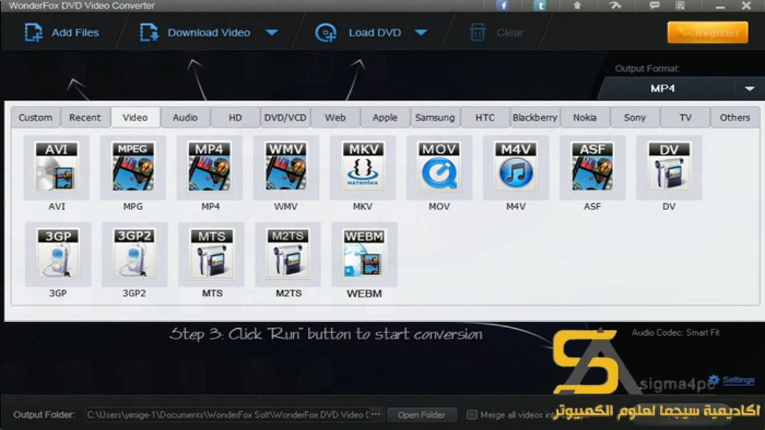
Task: Click the Settings gear icon
Action: [714, 380]
